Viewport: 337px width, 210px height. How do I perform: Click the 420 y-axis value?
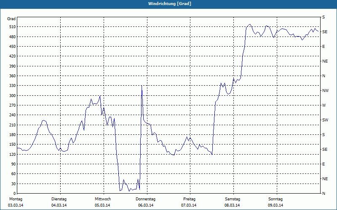pos(13,56)
